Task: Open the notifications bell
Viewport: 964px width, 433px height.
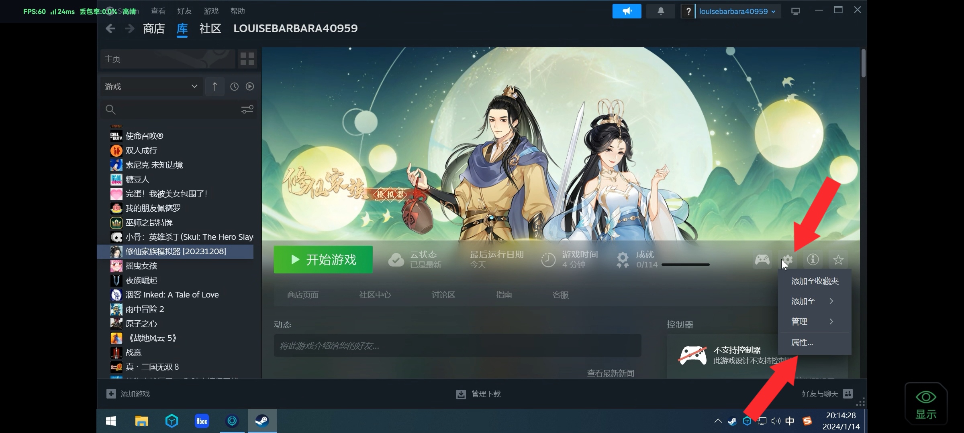Action: pyautogui.click(x=661, y=11)
